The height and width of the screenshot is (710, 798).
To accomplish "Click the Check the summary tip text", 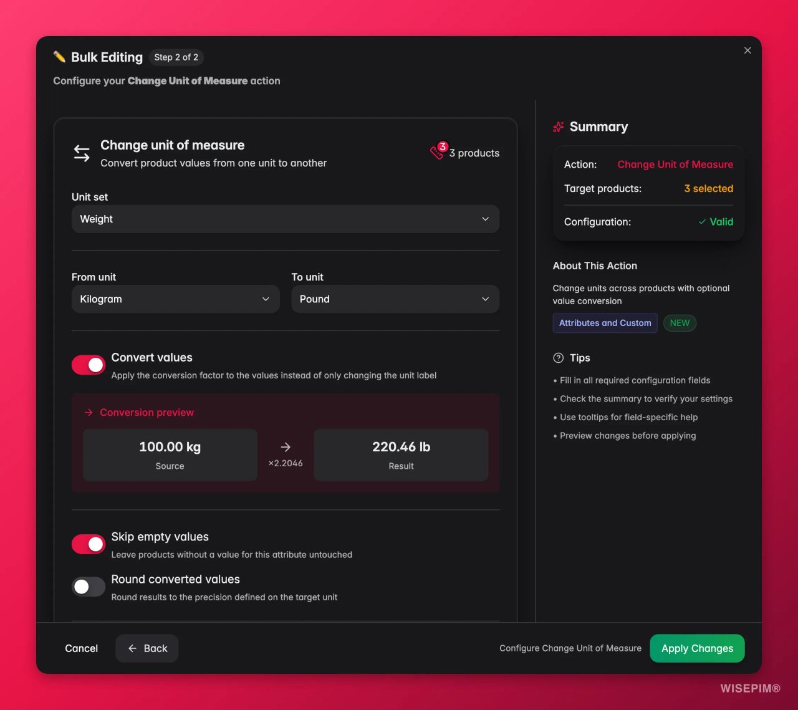I will pyautogui.click(x=646, y=399).
